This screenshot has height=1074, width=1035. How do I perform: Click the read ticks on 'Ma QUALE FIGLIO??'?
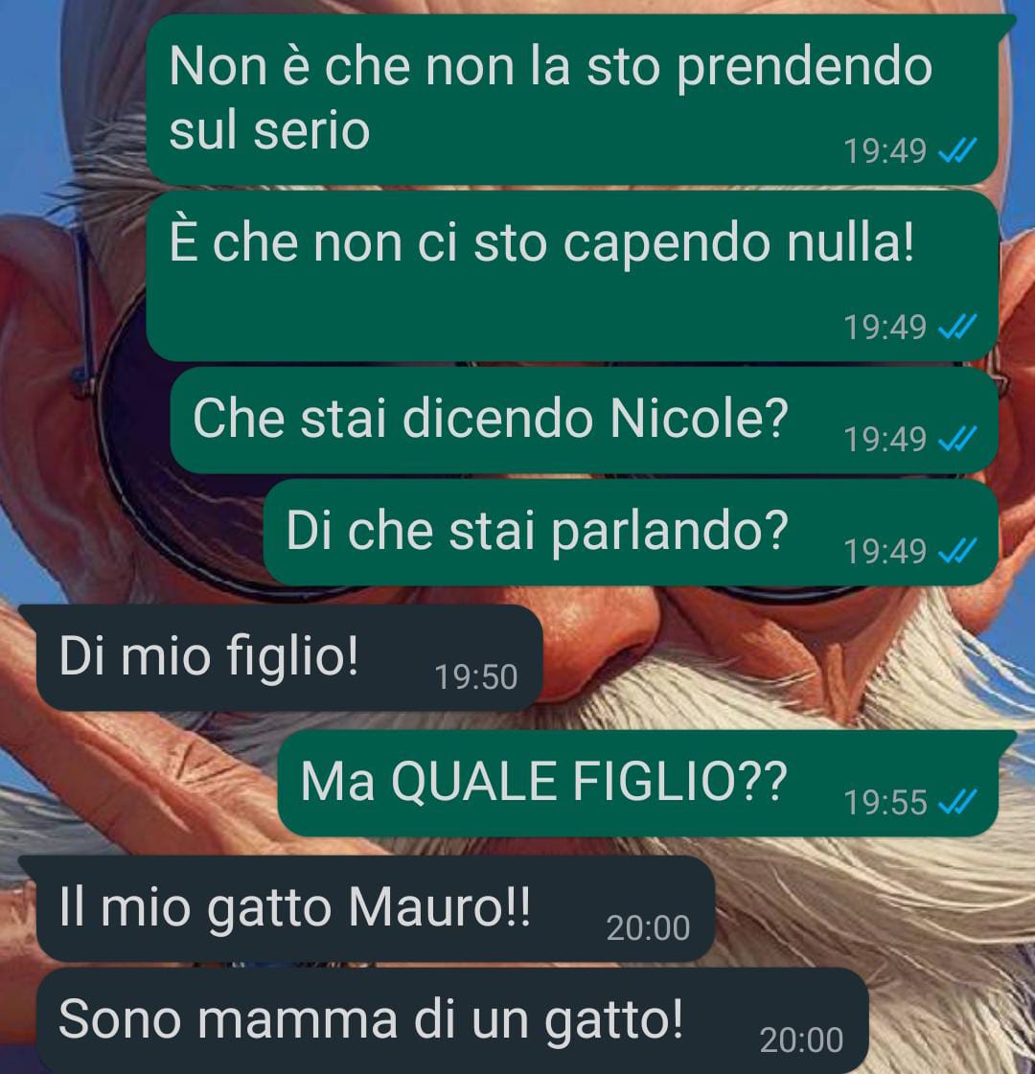(x=957, y=802)
